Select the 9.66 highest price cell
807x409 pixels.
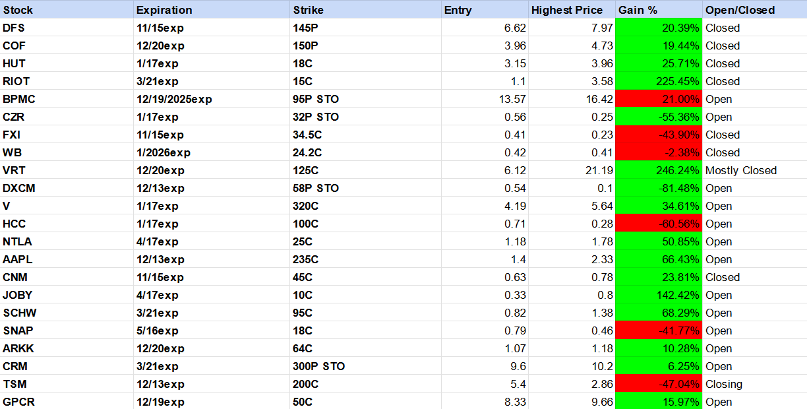(x=572, y=401)
